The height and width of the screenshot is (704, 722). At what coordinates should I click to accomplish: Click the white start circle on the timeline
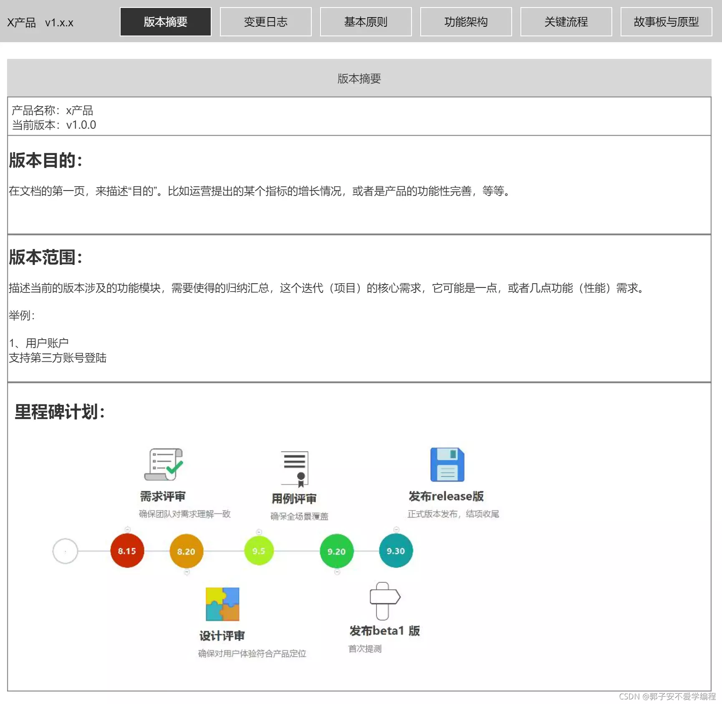65,551
